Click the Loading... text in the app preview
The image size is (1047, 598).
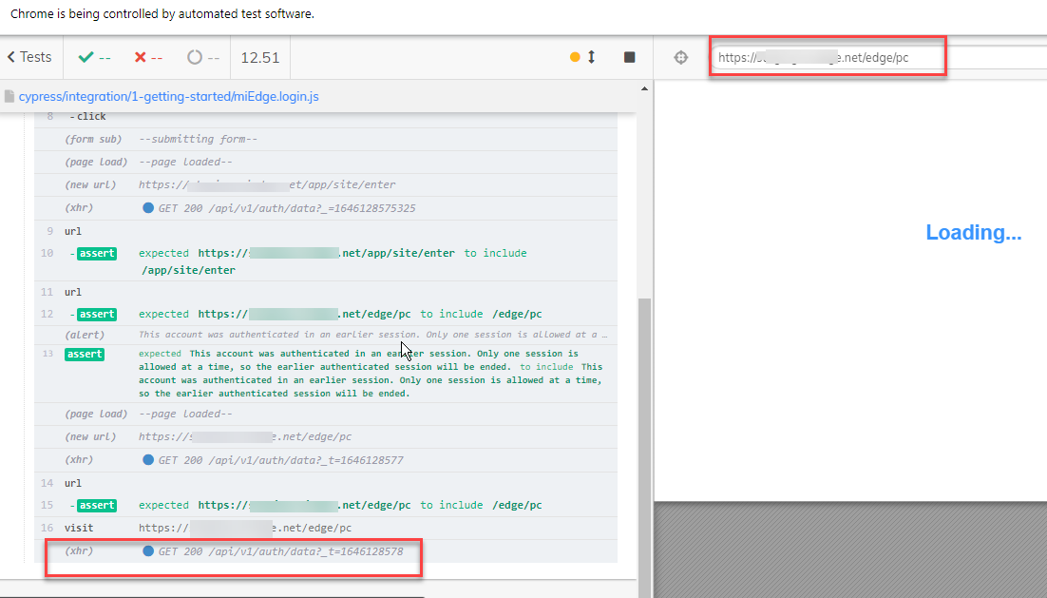point(973,233)
